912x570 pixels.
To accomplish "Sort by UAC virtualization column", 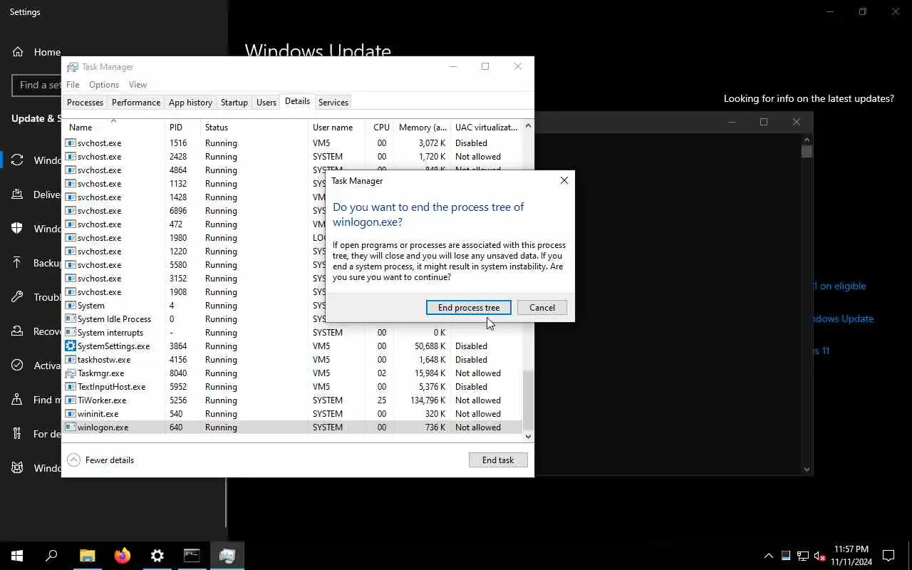I will pyautogui.click(x=487, y=128).
